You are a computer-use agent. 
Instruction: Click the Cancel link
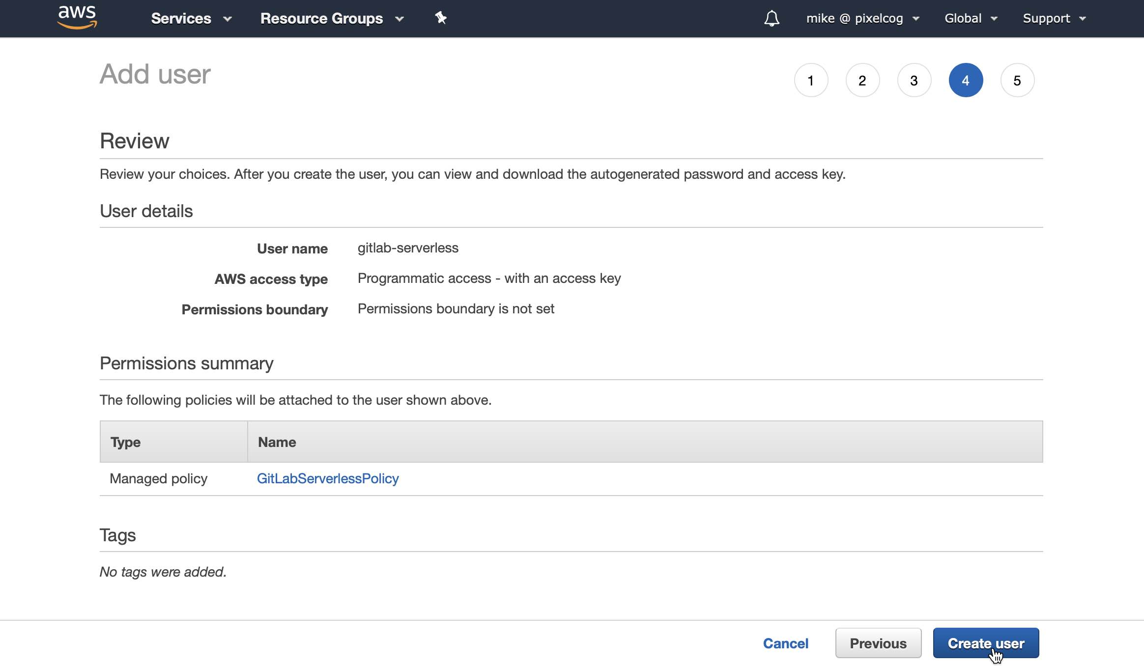tap(785, 643)
